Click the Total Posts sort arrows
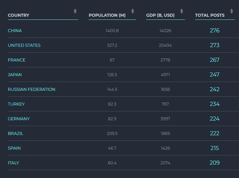 click(x=231, y=11)
